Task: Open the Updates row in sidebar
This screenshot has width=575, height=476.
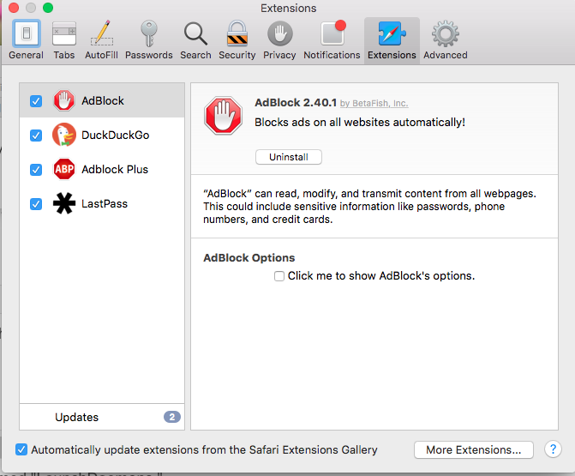Action: [x=102, y=417]
